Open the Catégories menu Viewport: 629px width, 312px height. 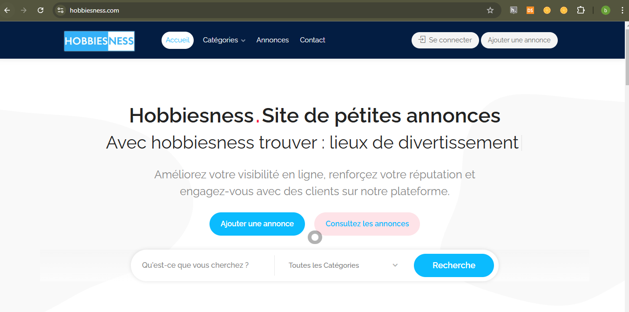tap(224, 40)
